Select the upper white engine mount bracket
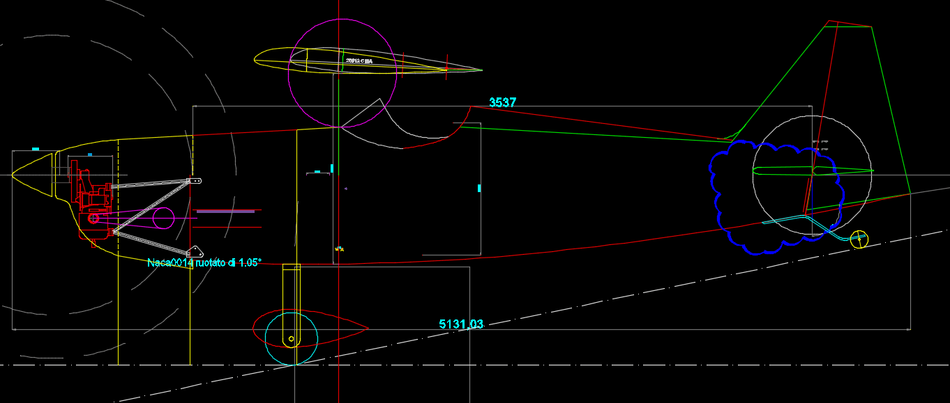Screen dimensions: 950x403 (x=153, y=183)
